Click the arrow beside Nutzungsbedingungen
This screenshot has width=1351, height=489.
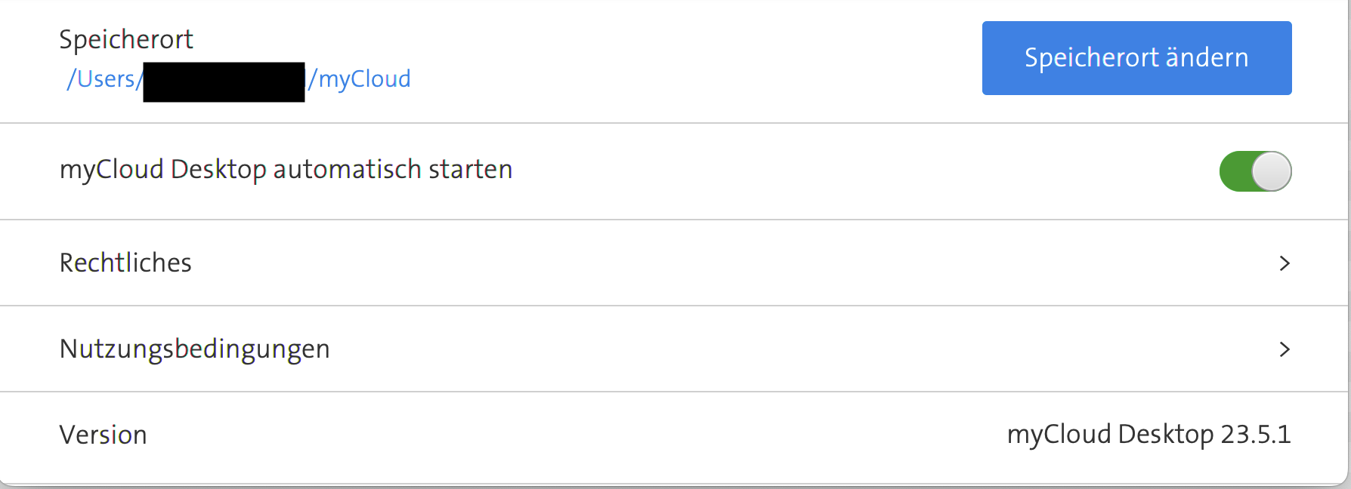point(1285,349)
